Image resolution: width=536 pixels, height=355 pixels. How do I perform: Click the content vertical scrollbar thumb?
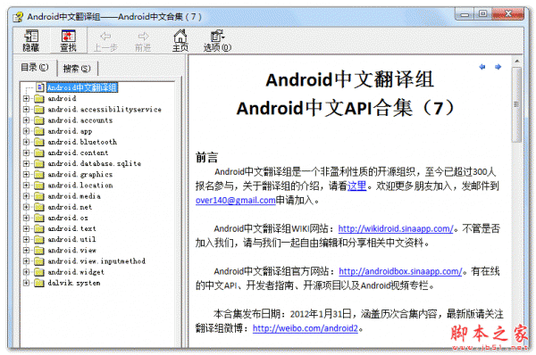click(x=517, y=104)
